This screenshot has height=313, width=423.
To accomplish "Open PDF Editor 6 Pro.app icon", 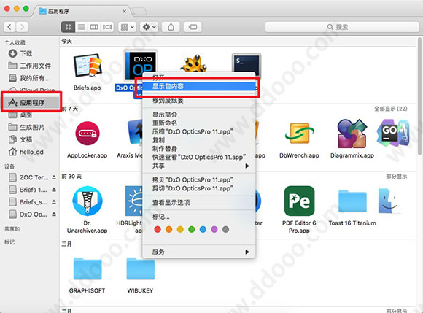I will [299, 201].
